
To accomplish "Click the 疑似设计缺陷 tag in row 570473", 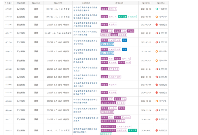I will point(107,53).
